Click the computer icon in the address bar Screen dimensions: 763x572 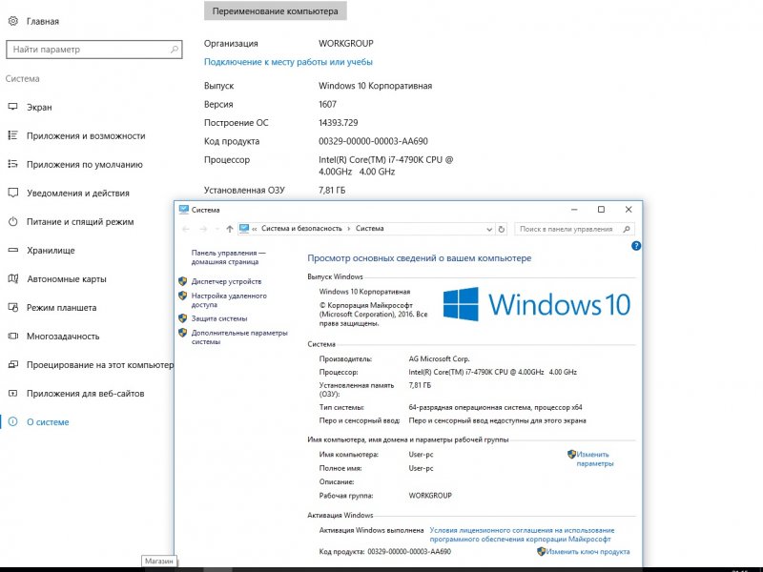click(x=244, y=228)
